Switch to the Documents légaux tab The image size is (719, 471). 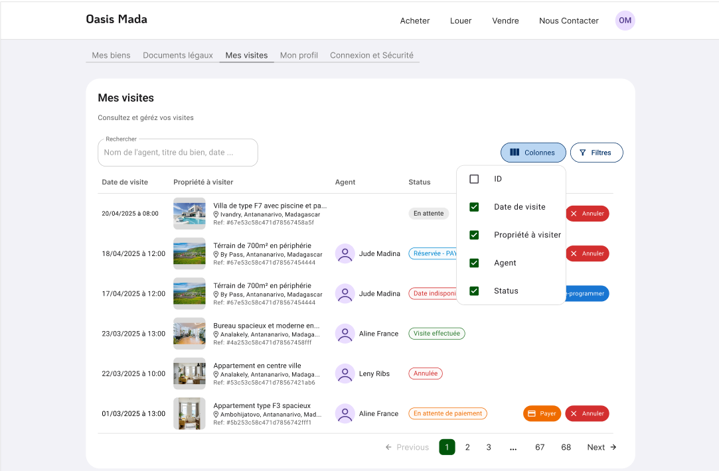(178, 55)
